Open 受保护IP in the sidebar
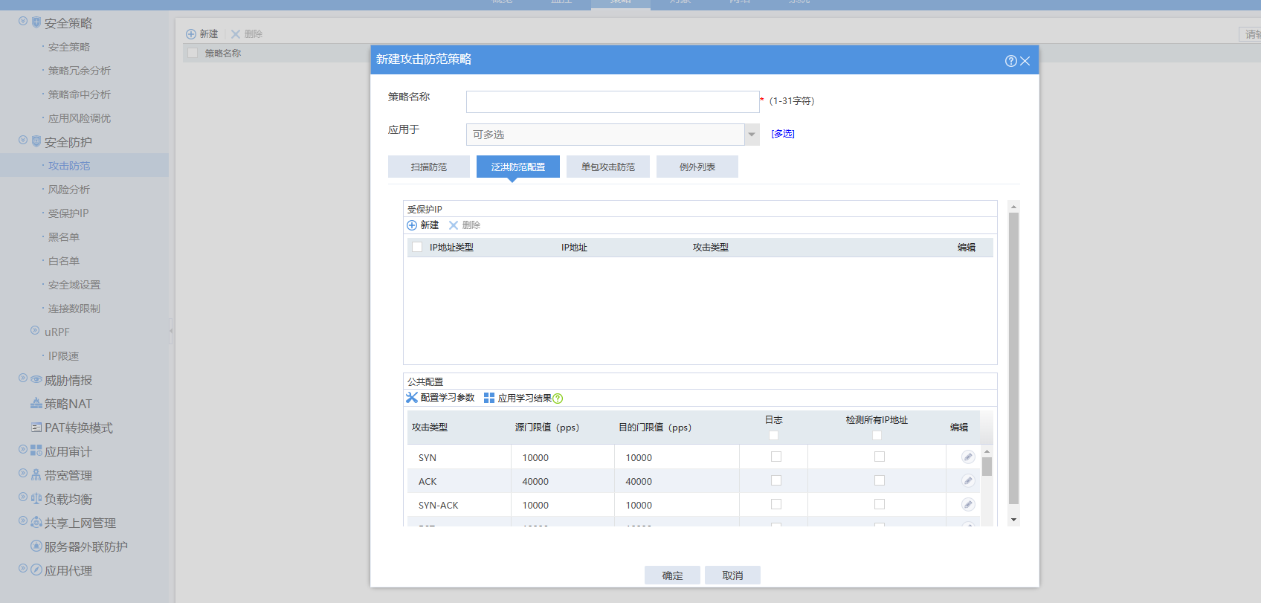The height and width of the screenshot is (603, 1261). tap(68, 213)
